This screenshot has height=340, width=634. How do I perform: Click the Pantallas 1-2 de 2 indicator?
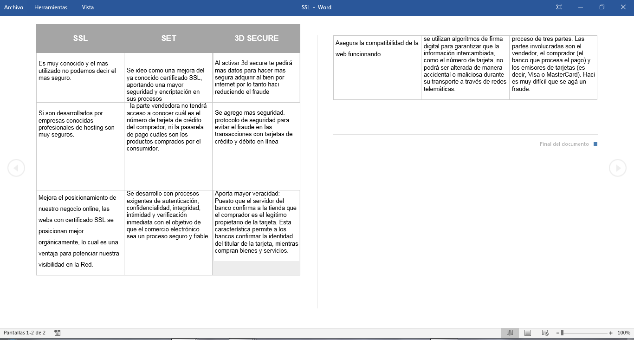[25, 333]
